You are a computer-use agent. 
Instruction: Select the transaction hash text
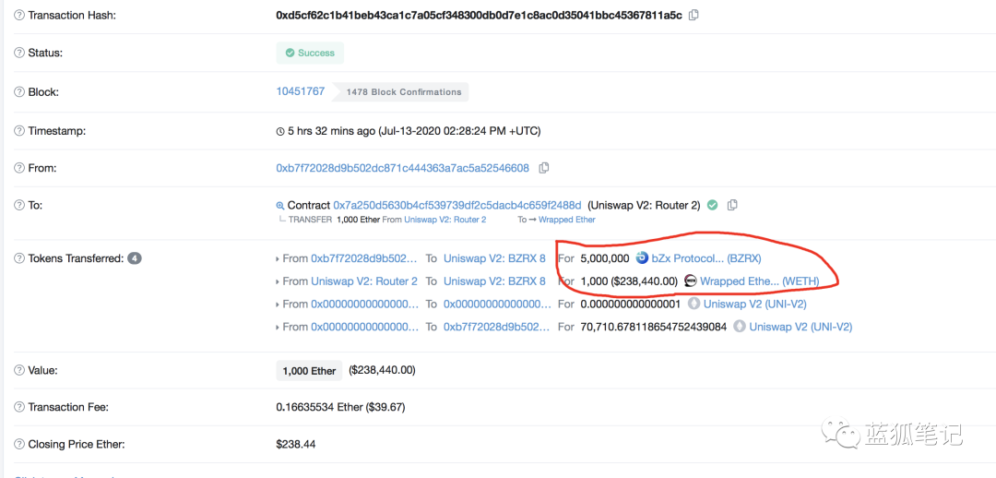click(479, 15)
